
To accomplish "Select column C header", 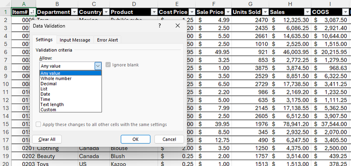I will click(x=94, y=4).
